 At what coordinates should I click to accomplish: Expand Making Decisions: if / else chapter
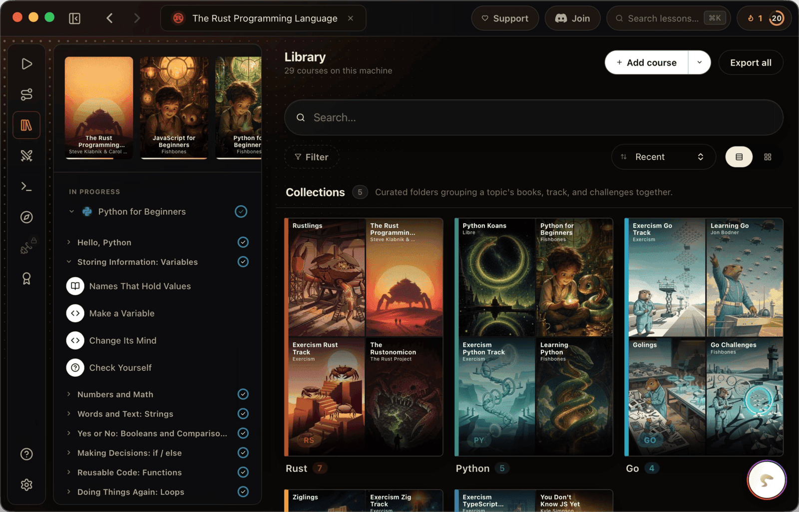(x=69, y=453)
